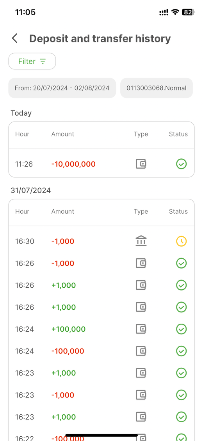
Task: Tap the battery indicator in the status bar
Action: point(189,12)
